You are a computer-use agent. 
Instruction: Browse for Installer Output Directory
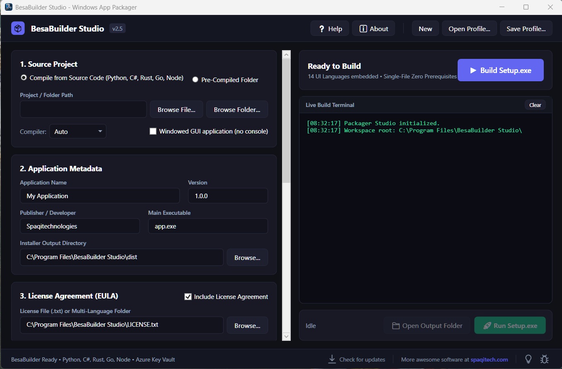(x=247, y=257)
